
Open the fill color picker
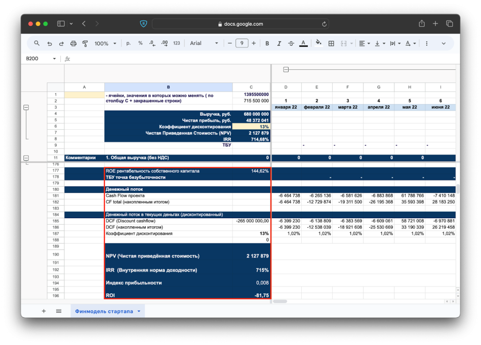coord(318,43)
